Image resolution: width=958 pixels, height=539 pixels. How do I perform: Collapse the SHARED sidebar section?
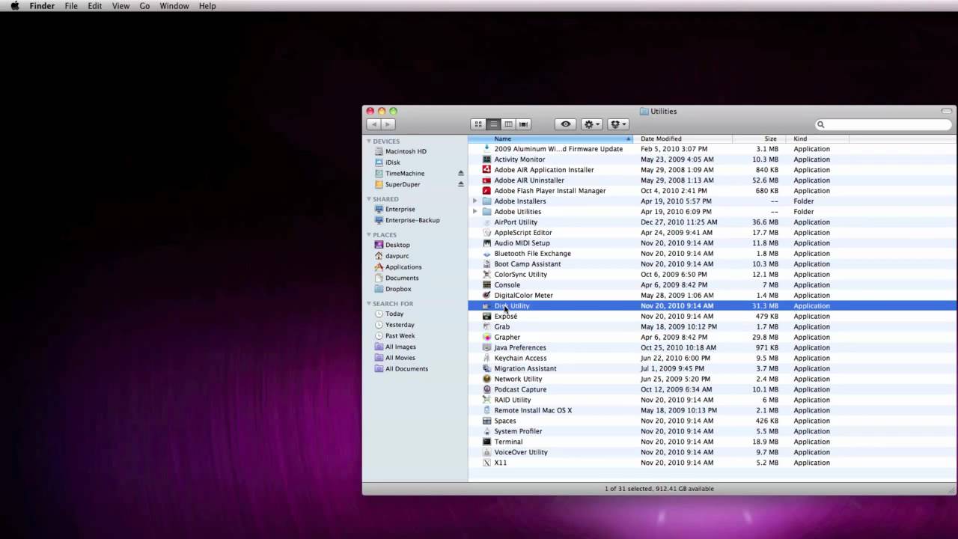tap(369, 199)
